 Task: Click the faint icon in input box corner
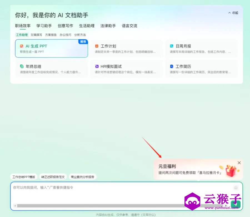click(236, 188)
